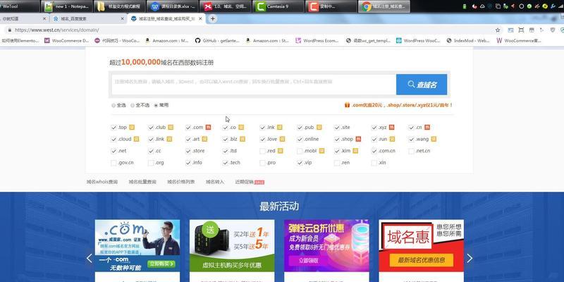Uncheck the .xyz domain checkbox
The image size is (564, 282).
click(374, 128)
